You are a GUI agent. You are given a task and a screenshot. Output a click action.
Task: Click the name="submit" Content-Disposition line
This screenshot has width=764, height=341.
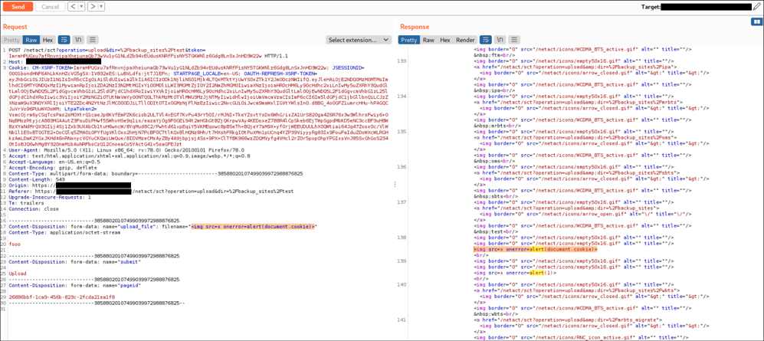pos(76,261)
